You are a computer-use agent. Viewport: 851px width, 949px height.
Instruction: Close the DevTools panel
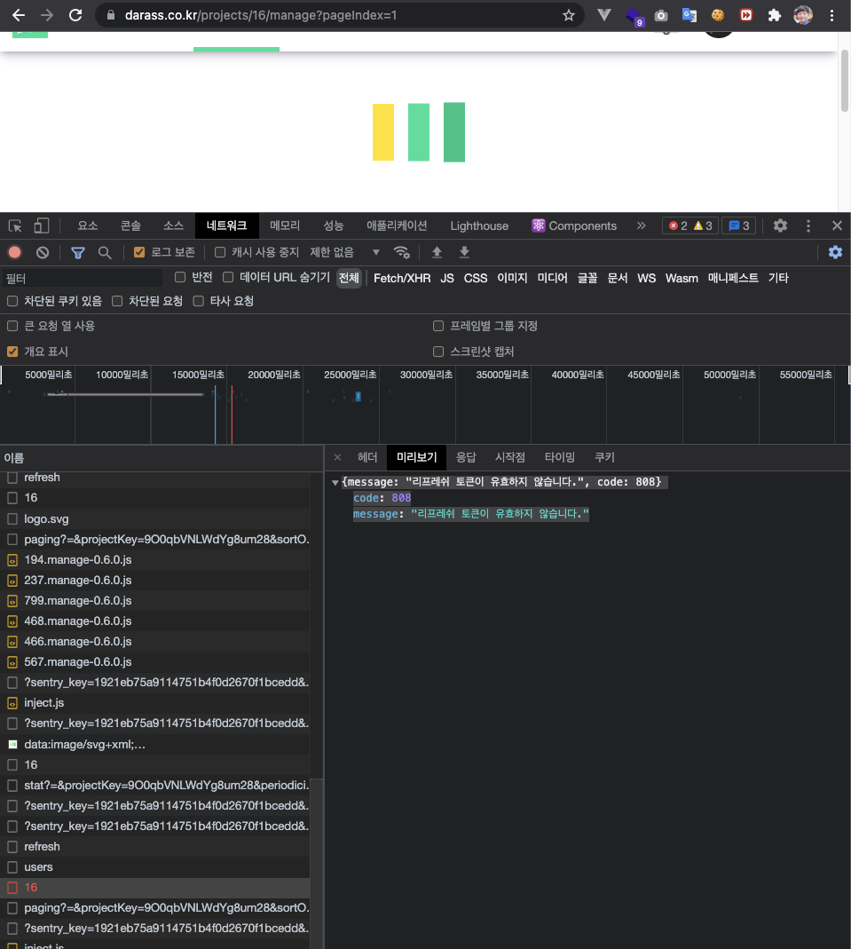[837, 225]
